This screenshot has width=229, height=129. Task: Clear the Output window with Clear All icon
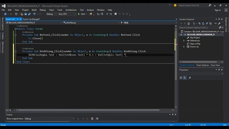click(x=92, y=119)
